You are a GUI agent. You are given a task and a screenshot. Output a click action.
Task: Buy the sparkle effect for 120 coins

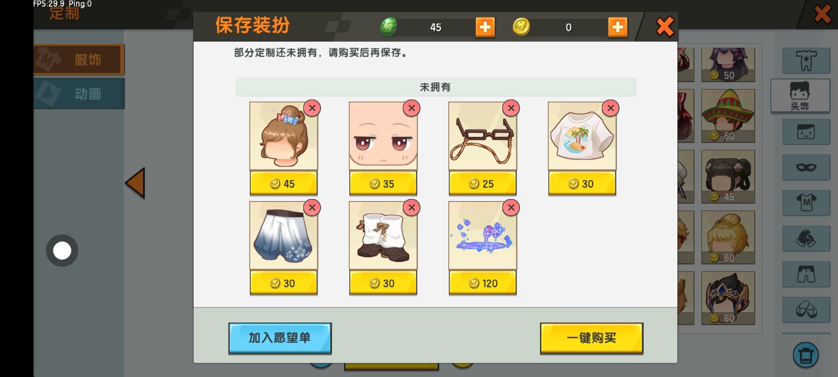482,283
